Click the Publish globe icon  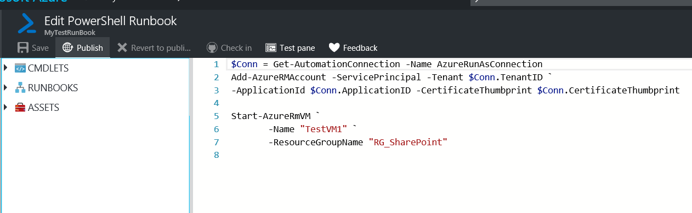[x=67, y=48]
